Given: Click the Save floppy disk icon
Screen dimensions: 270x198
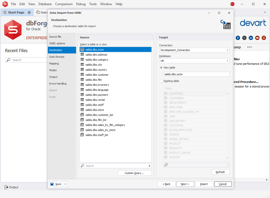Looking at the screenshot, I should (x=52, y=184).
